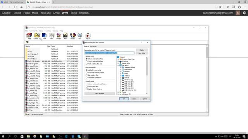The height and width of the screenshot is (139, 248).
Task: Click the Delete toolbar icon in WinRAR
Action: 59,36
